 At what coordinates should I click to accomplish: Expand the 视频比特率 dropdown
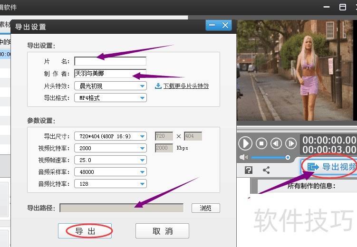pos(143,148)
